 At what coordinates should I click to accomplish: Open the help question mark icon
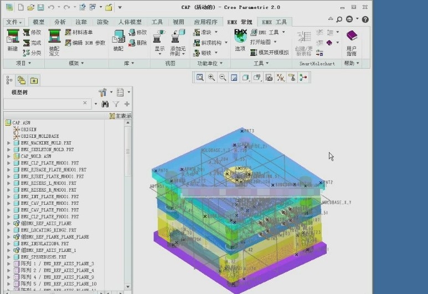coord(365,19)
